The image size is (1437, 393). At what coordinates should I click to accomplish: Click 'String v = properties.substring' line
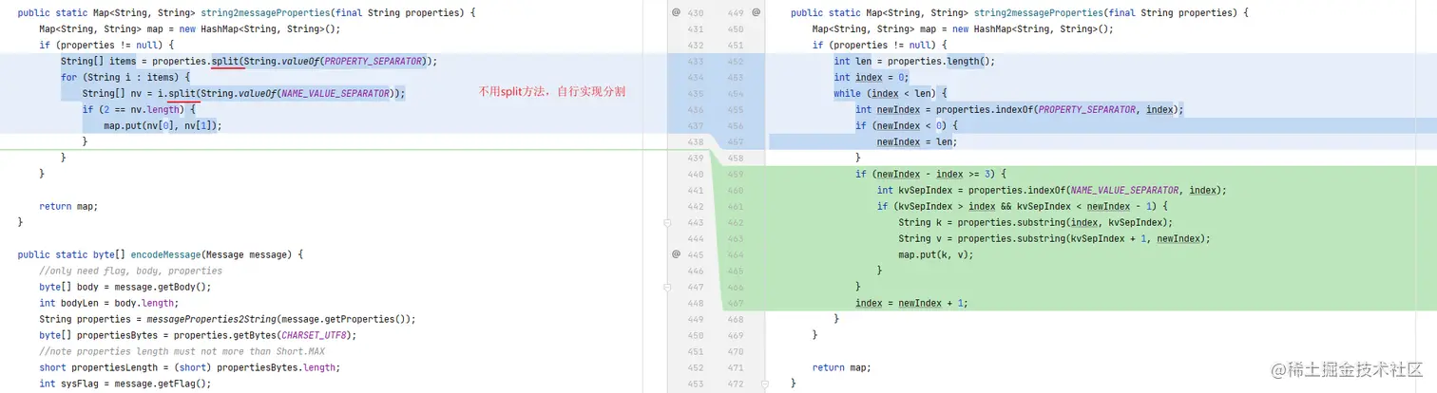[x=1055, y=238]
